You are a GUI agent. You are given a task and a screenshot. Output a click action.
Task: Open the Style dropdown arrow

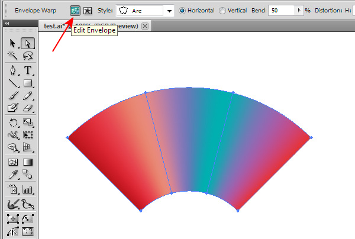(169, 11)
